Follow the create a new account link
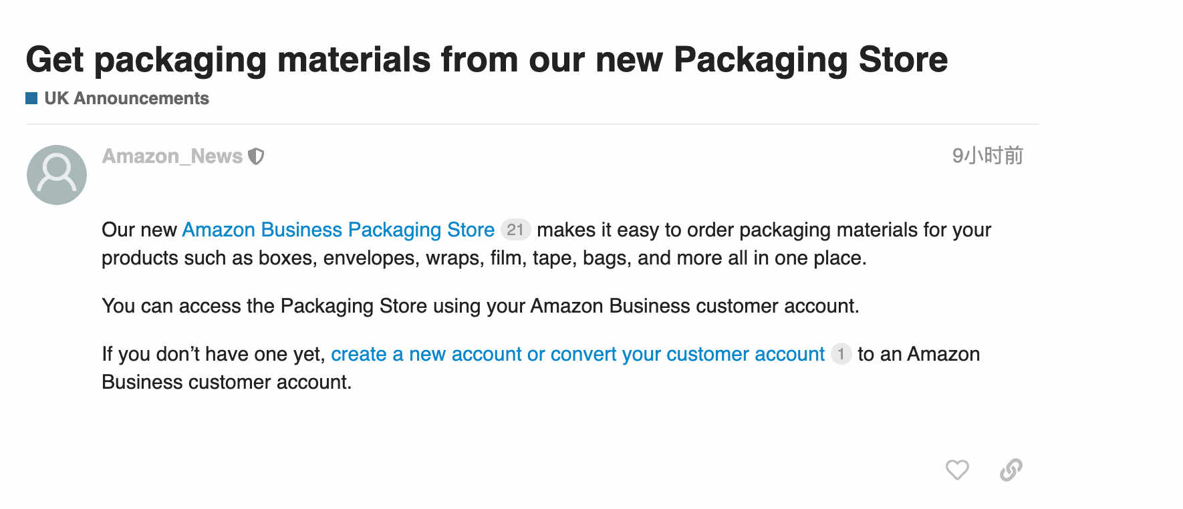The image size is (1183, 509). tap(578, 354)
